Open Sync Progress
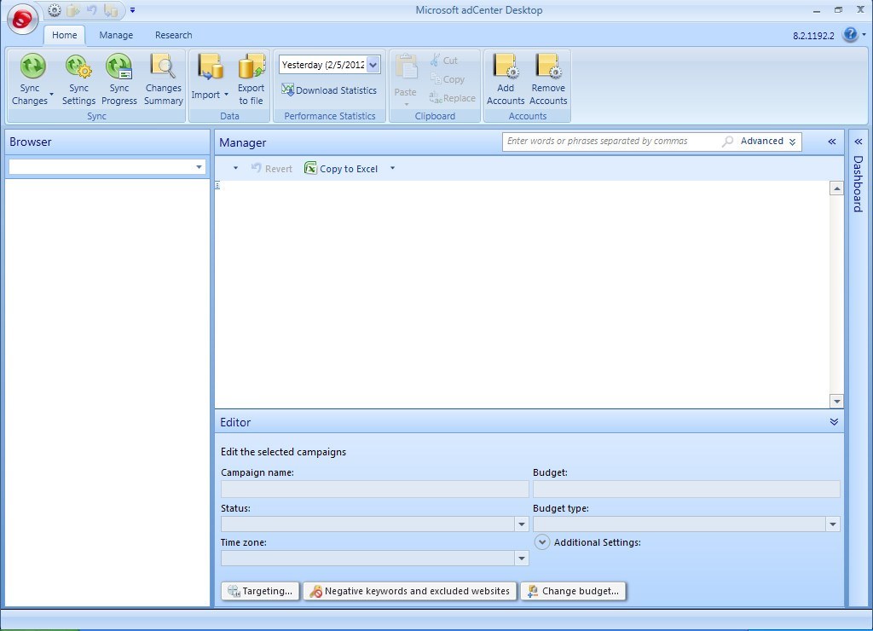This screenshot has height=631, width=873. tap(119, 79)
